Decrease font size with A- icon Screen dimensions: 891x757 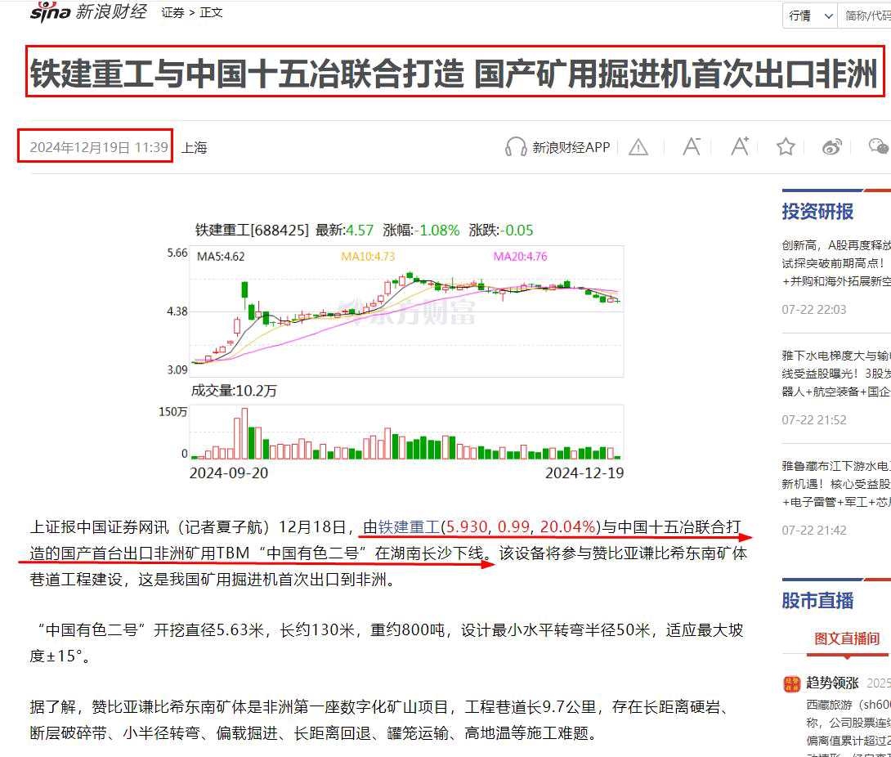click(692, 146)
